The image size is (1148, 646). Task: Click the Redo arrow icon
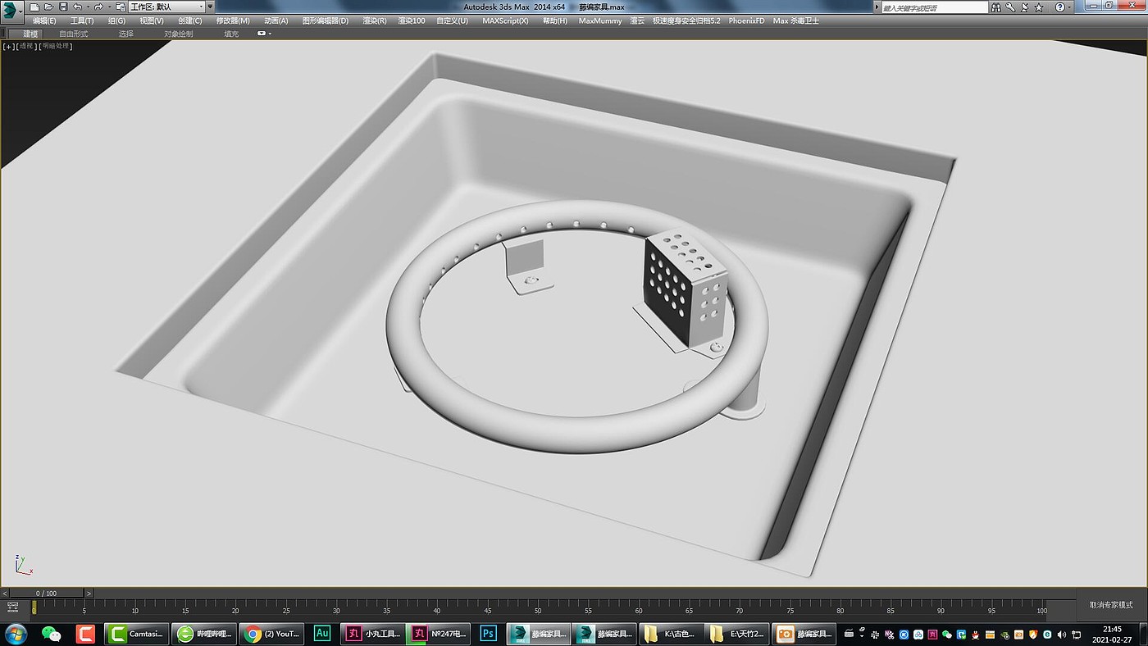pyautogui.click(x=98, y=7)
